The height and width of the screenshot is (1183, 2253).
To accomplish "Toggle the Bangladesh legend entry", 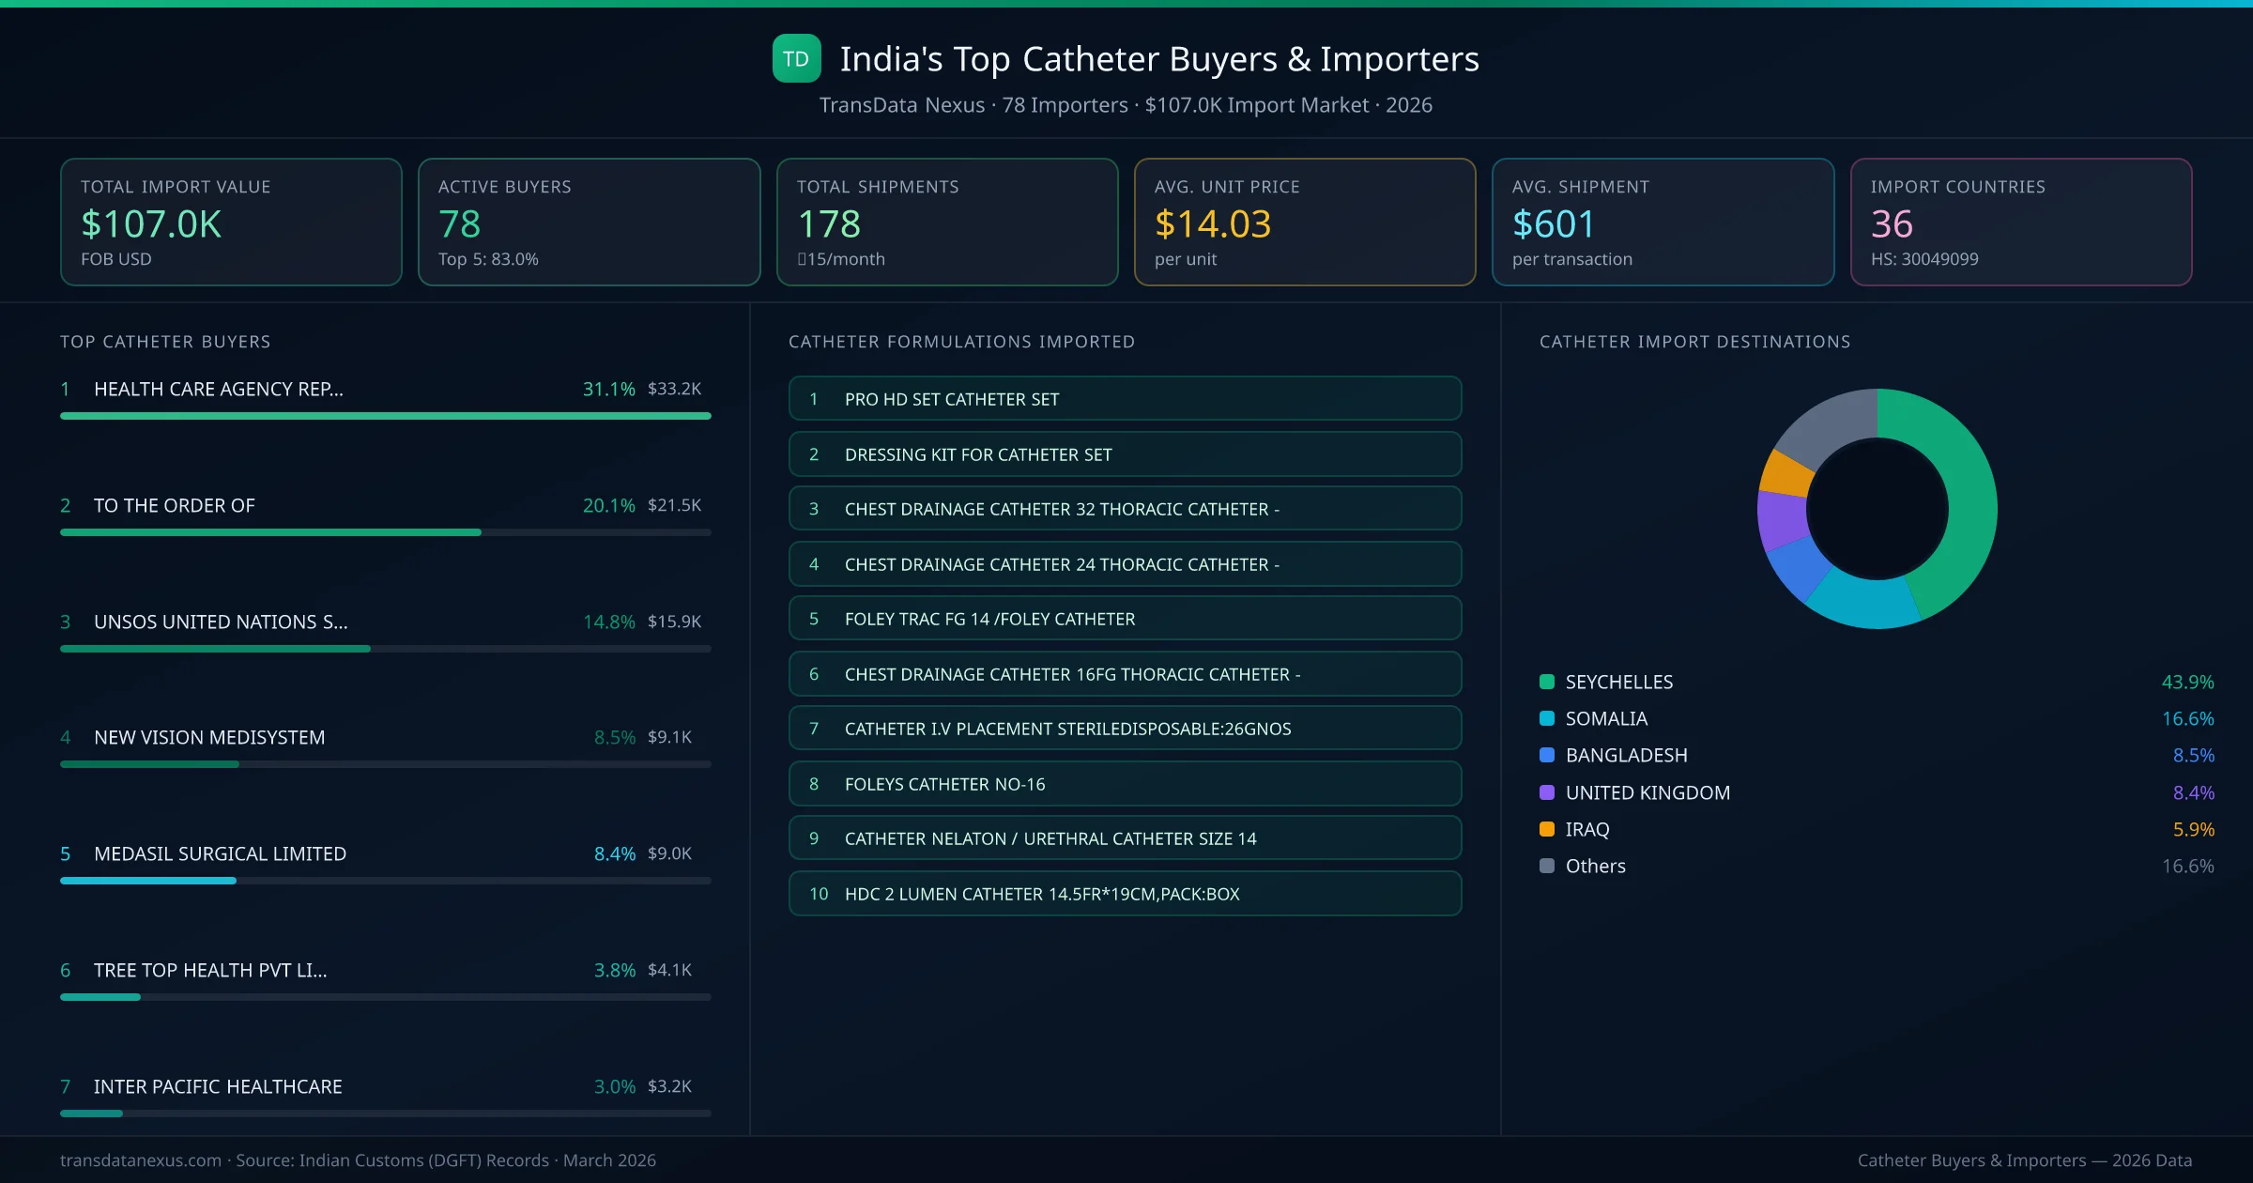I will tap(1626, 755).
